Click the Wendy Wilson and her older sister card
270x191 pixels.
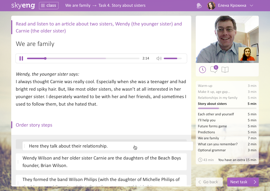click(101, 162)
